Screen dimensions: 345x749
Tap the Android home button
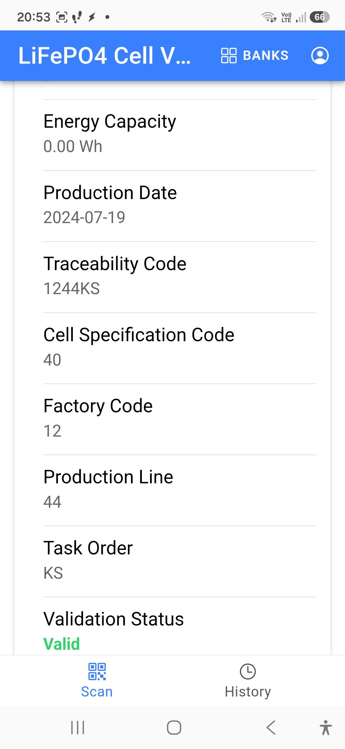[x=174, y=728]
